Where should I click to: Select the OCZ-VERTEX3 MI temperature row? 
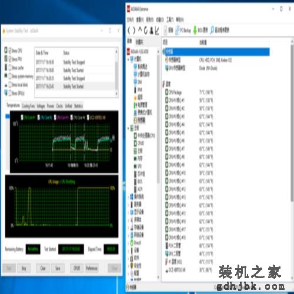click(x=216, y=270)
